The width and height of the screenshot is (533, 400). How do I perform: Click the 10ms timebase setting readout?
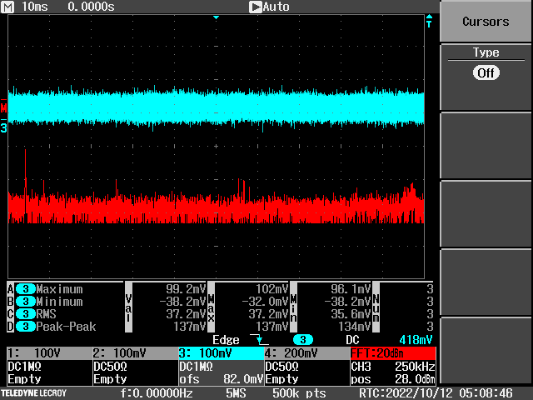[35, 7]
